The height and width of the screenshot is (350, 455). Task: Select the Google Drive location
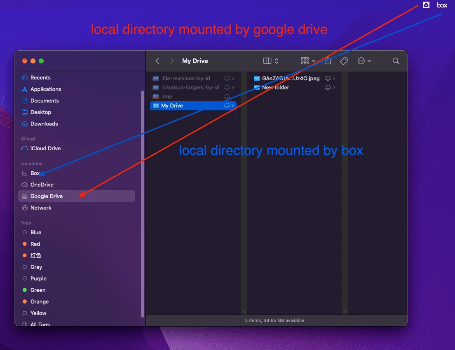[x=77, y=196]
